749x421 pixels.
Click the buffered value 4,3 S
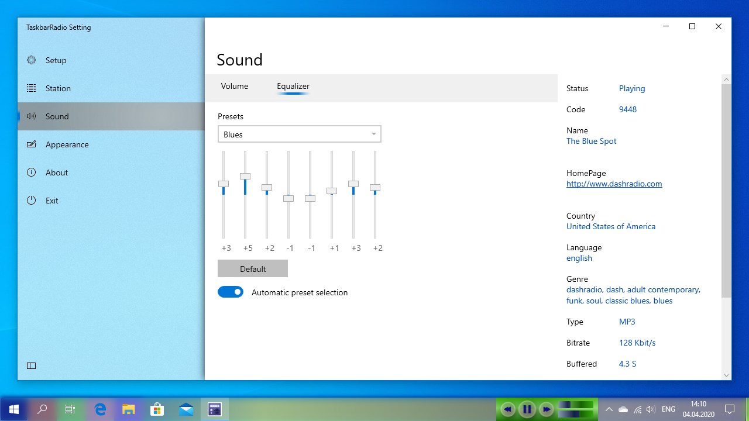(628, 364)
